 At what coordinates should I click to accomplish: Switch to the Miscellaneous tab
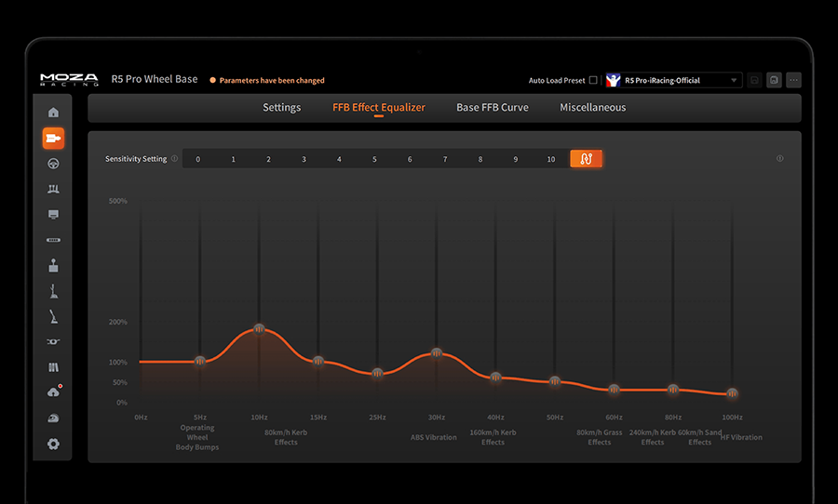[x=593, y=107]
